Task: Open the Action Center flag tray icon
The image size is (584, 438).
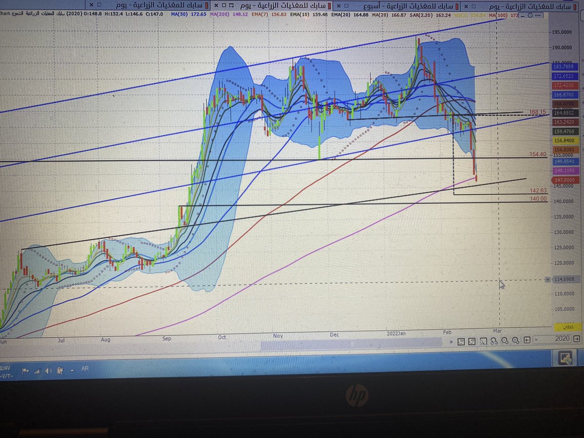Action: click(x=25, y=371)
